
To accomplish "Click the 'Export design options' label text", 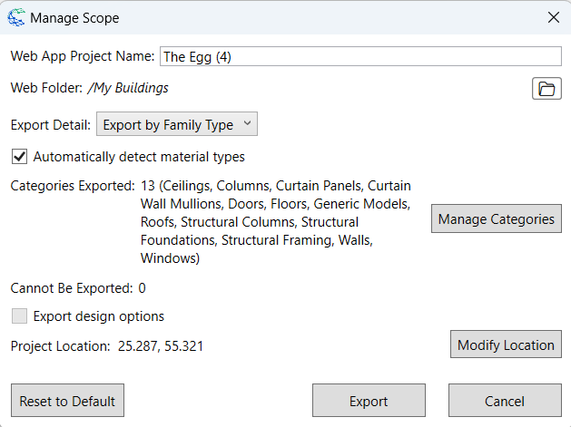I will pyautogui.click(x=99, y=316).
